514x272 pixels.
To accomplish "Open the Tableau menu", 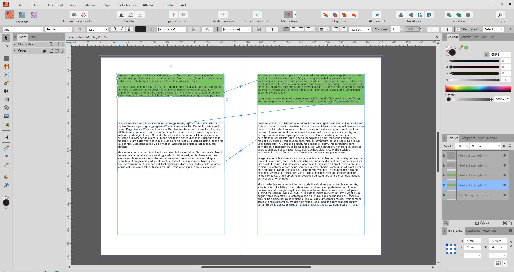I will (x=89, y=5).
